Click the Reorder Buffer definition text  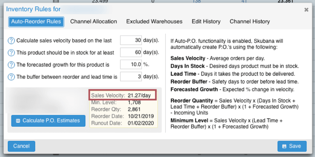tap(235, 82)
